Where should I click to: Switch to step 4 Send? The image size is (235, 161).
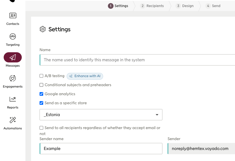coord(213,6)
